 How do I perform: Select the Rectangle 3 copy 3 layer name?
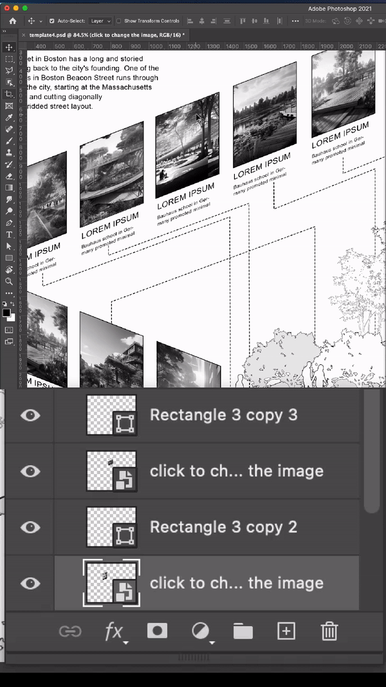point(223,415)
